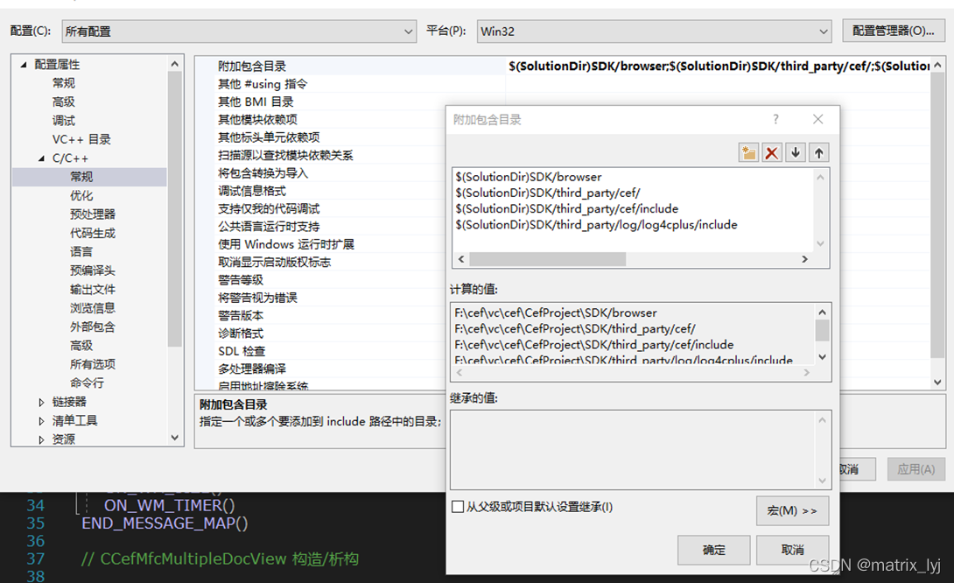The width and height of the screenshot is (954, 583).
Task: Collapse the 配置属性 tree node
Action: pos(24,65)
